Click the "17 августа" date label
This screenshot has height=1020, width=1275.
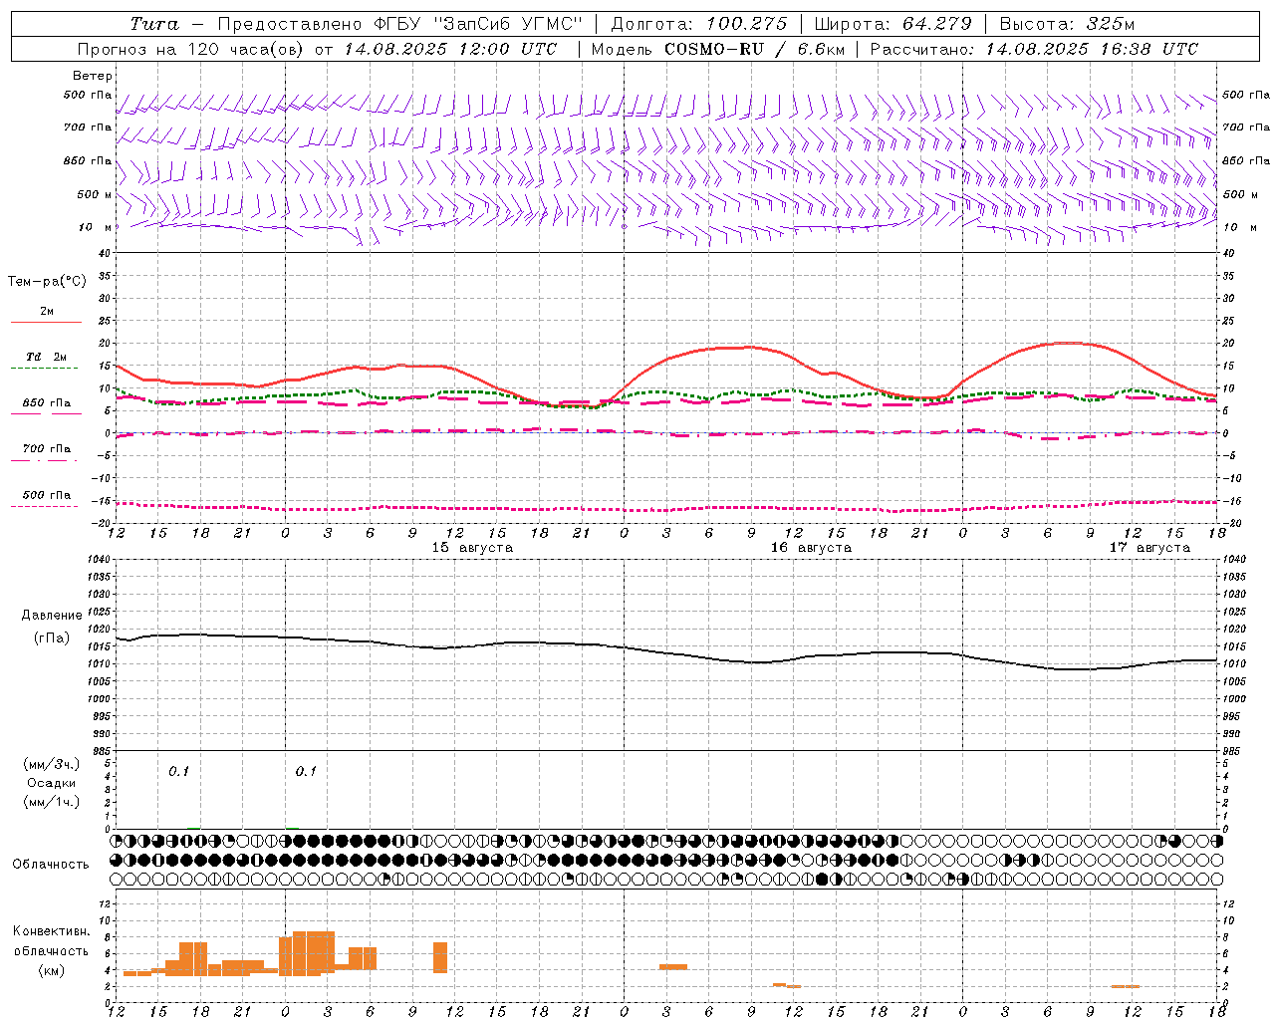[x=1149, y=548]
